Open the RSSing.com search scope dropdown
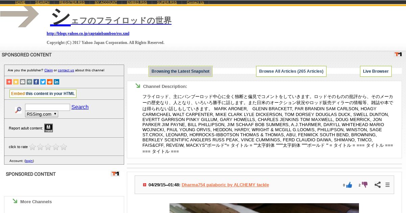This screenshot has height=213, width=406. [x=42, y=114]
